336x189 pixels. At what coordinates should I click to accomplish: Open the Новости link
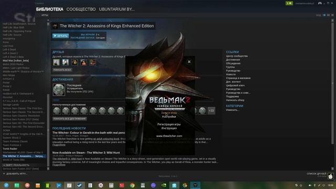[231, 75]
